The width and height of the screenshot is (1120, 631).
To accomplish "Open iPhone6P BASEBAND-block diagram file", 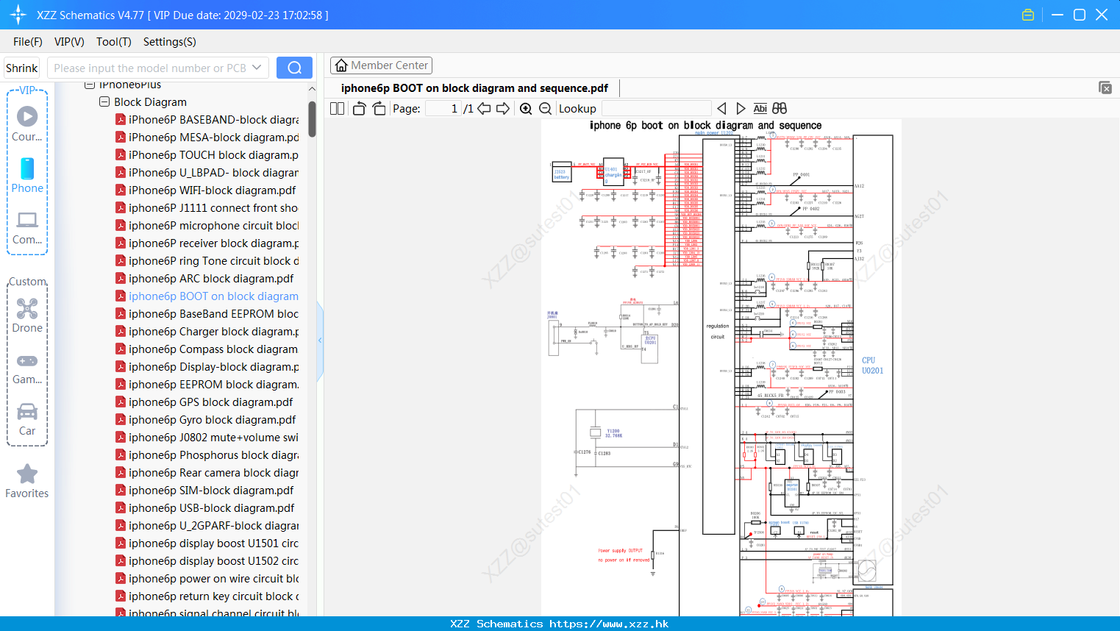I will (207, 120).
